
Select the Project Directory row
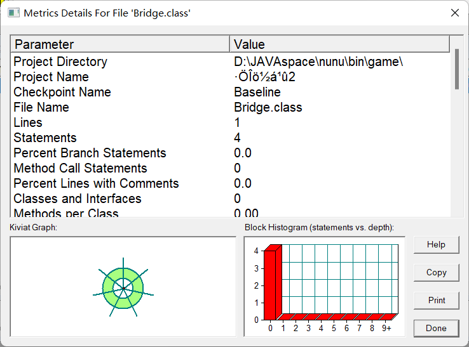60,62
